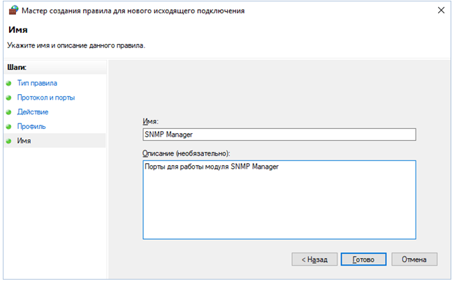
Task: Click green bullet of the Имя step
Action: [9, 141]
